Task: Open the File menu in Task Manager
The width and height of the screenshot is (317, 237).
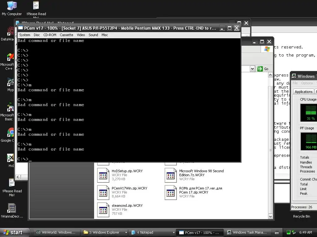Action: [x=295, y=83]
